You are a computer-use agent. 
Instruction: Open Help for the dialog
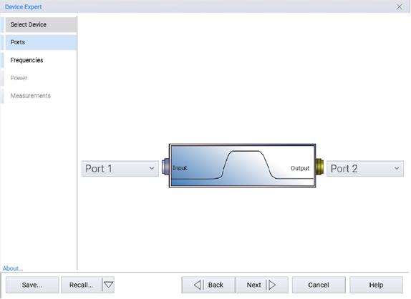pos(376,285)
